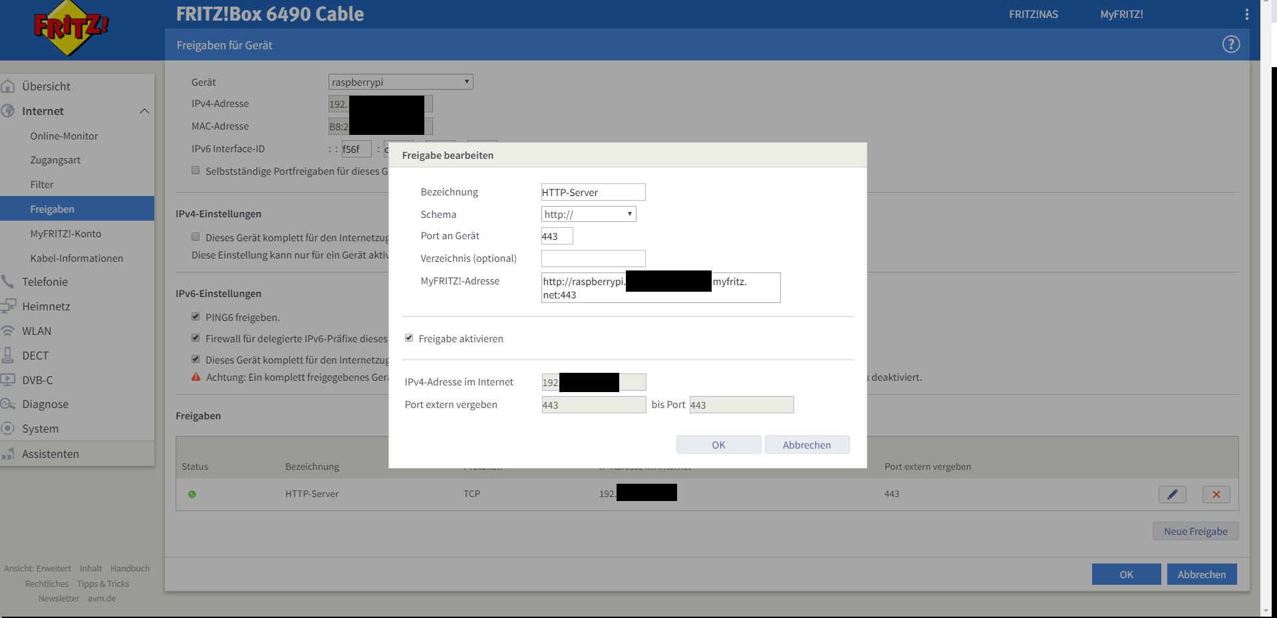
Task: Open Inhalt footer link
Action: (x=91, y=568)
